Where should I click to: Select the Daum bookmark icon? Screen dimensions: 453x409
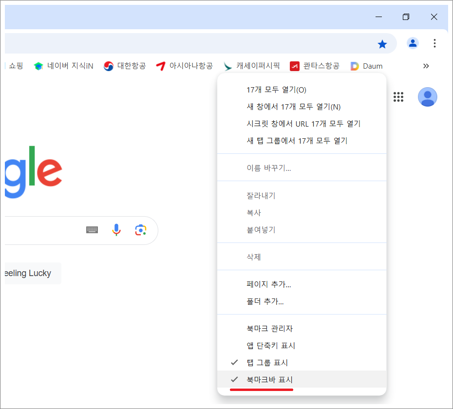pyautogui.click(x=355, y=66)
